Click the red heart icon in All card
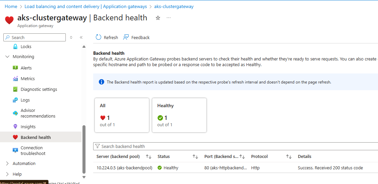 point(103,118)
